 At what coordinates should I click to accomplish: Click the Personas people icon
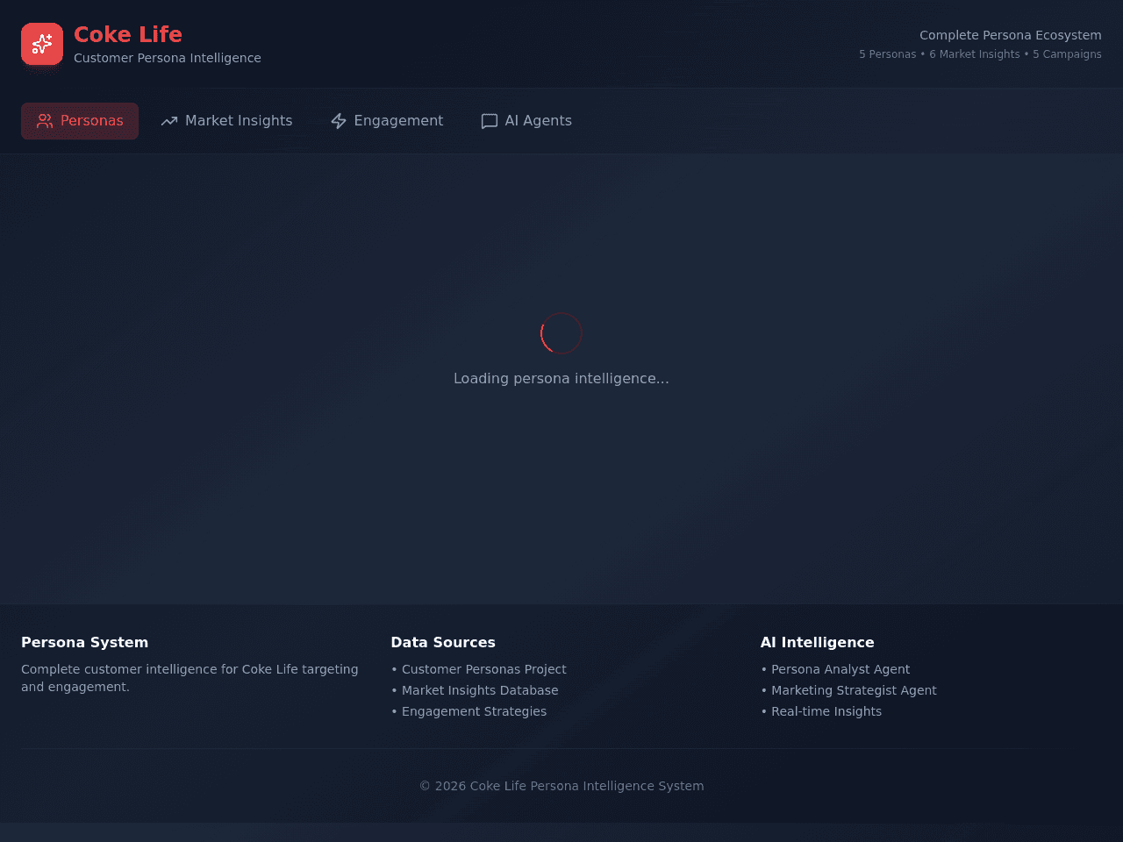coord(45,121)
